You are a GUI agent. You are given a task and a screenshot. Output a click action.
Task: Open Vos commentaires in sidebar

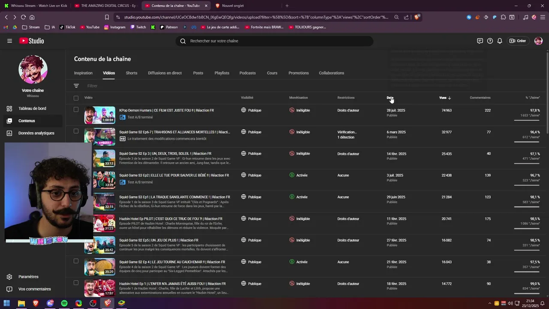point(32,289)
